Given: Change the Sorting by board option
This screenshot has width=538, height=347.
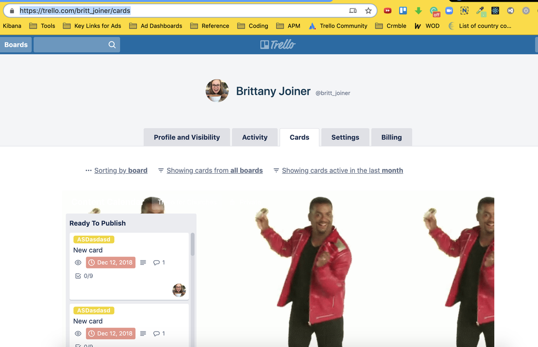Looking at the screenshot, I should coord(121,171).
